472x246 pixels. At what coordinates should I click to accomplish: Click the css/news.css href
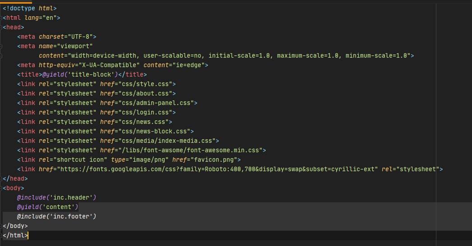click(143, 122)
